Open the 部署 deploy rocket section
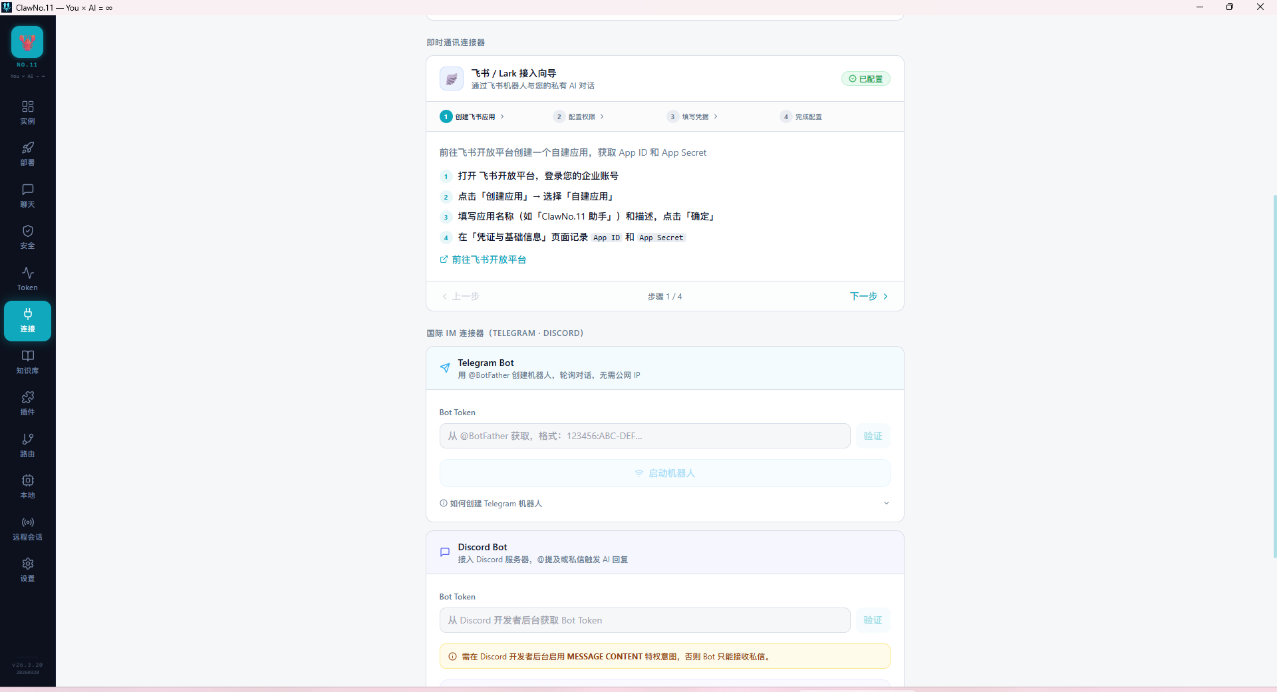Image resolution: width=1277 pixels, height=692 pixels. tap(27, 154)
